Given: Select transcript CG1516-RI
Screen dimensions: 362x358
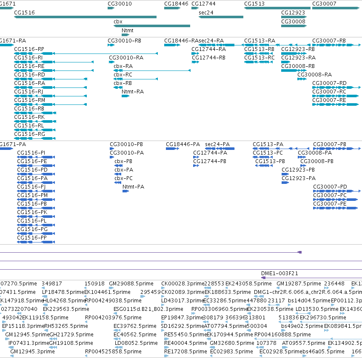Looking at the screenshot, I should [29, 58].
